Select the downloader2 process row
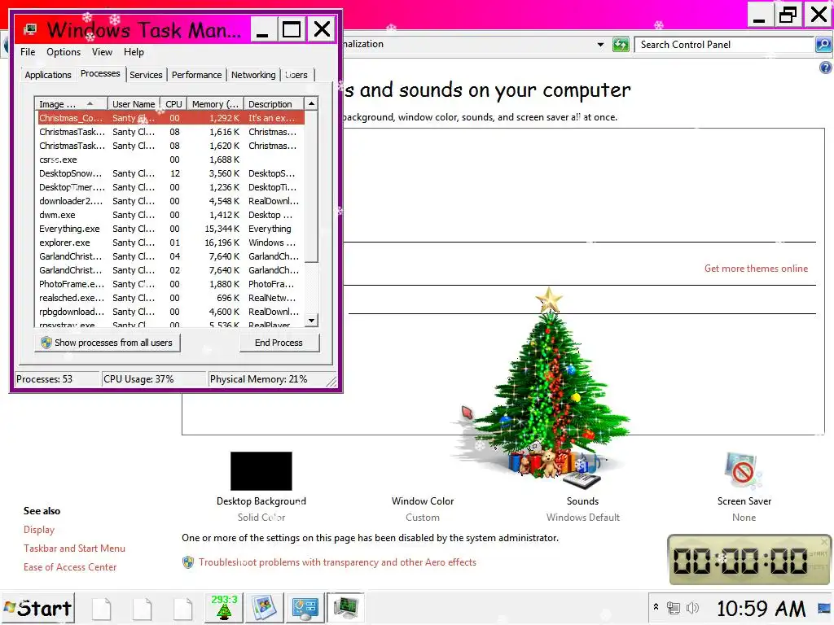This screenshot has height=625, width=834. pos(170,201)
